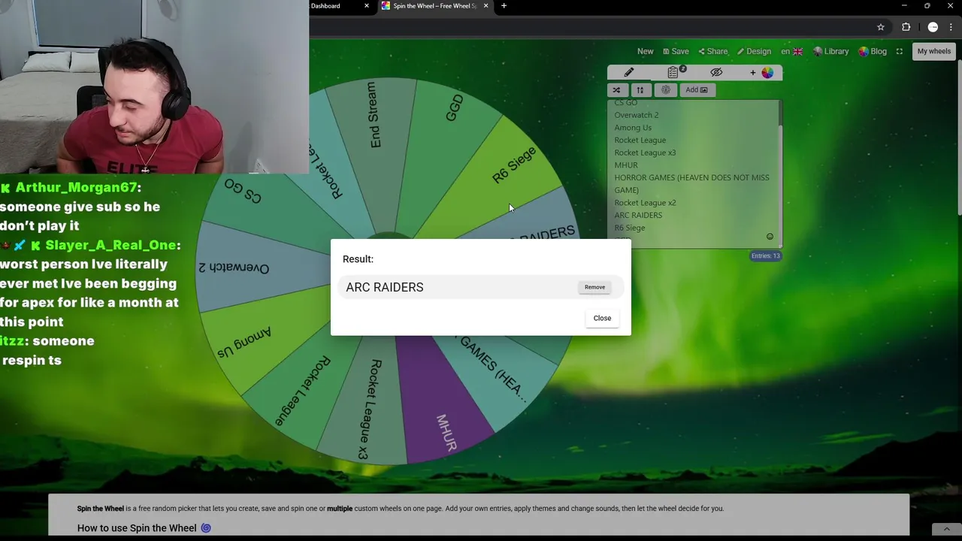Share the current wheel

713,52
